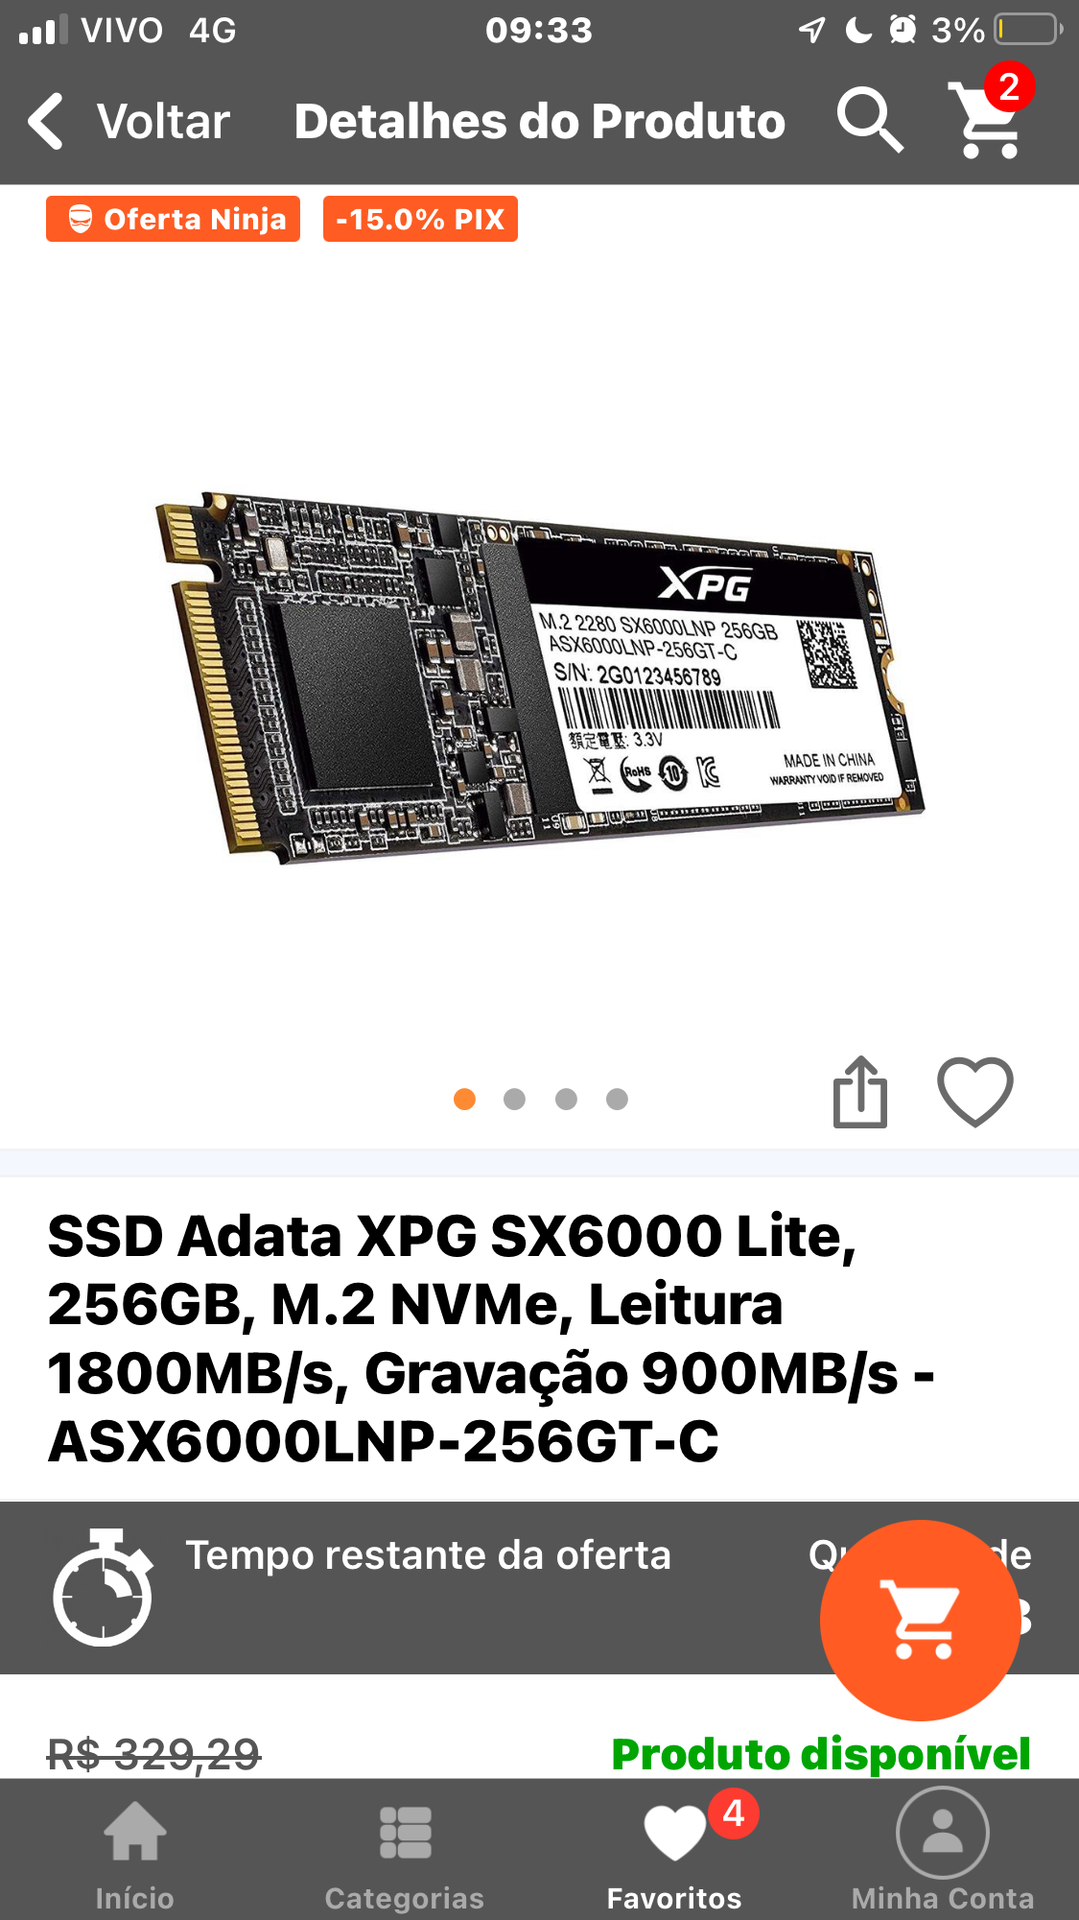Select first image carousel dot
Screen dimensions: 1079x1920
click(464, 1099)
